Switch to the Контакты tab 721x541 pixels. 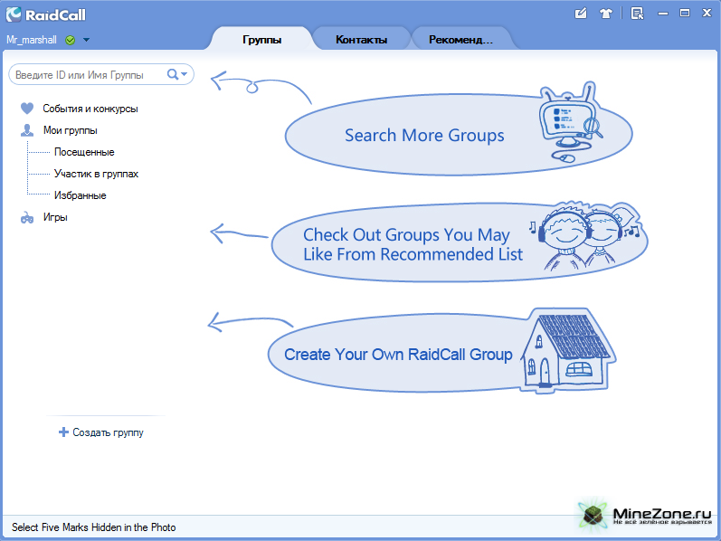point(361,40)
